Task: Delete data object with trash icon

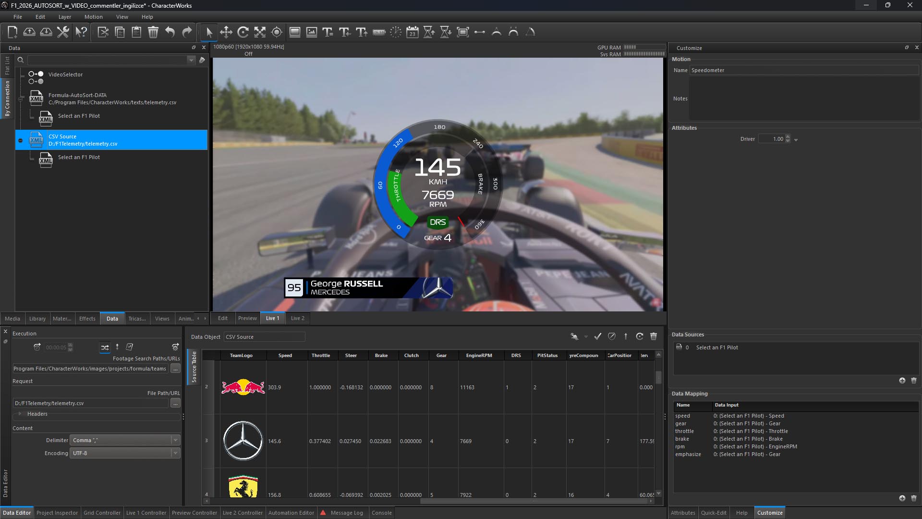Action: pos(654,336)
